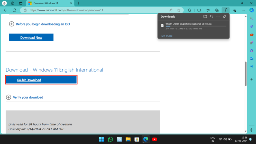Open Outlook in the sidebar
256x144 pixels.
251,58
